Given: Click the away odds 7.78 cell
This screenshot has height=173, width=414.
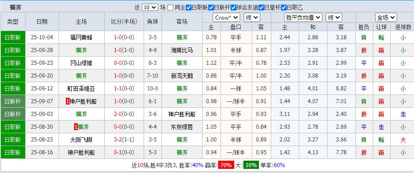Looking at the screenshot, I should (x=341, y=152).
